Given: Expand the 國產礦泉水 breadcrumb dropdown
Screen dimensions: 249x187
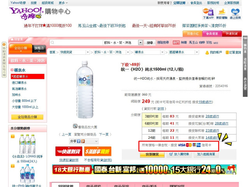Looking at the screenshot, I should (x=197, y=52).
